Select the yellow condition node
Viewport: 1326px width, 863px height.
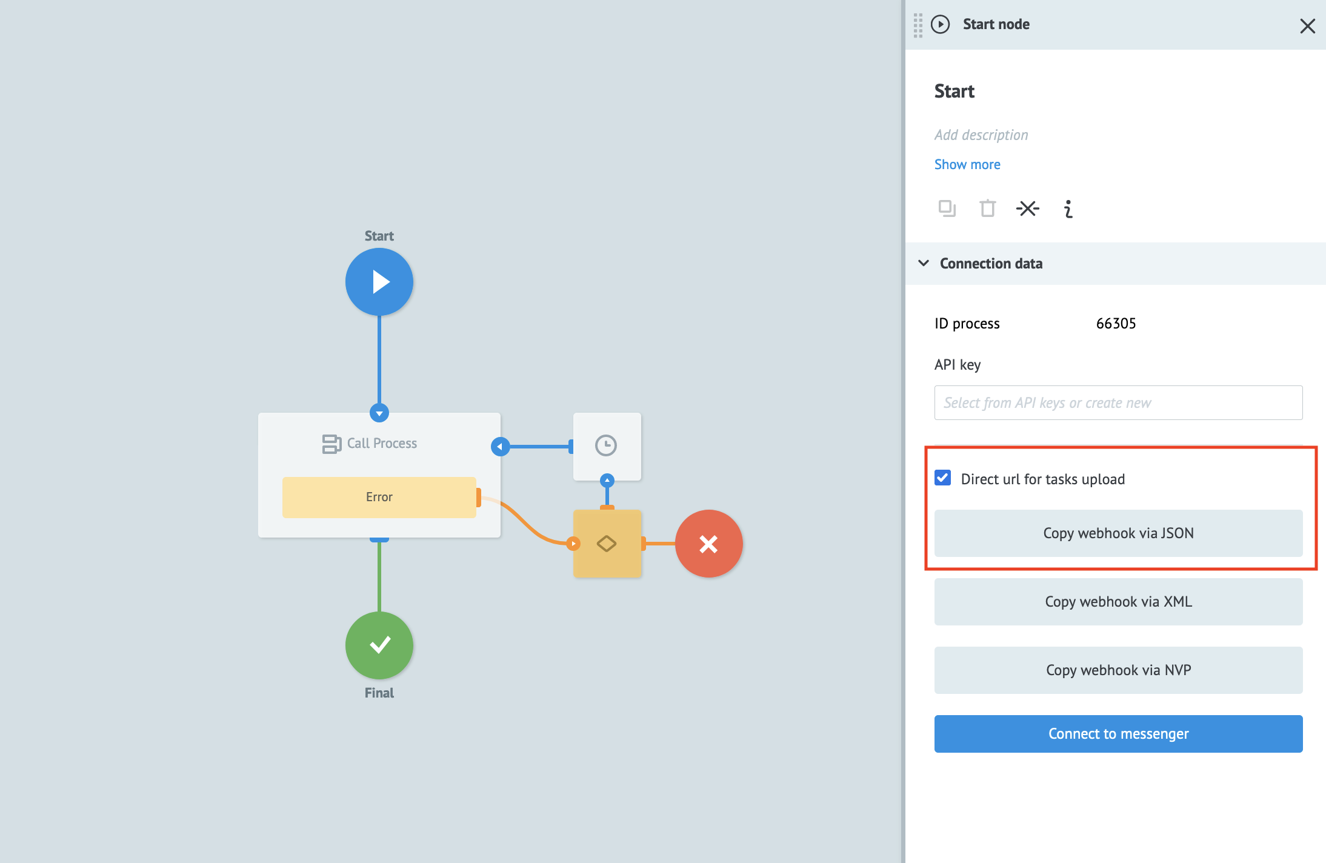pyautogui.click(x=607, y=543)
